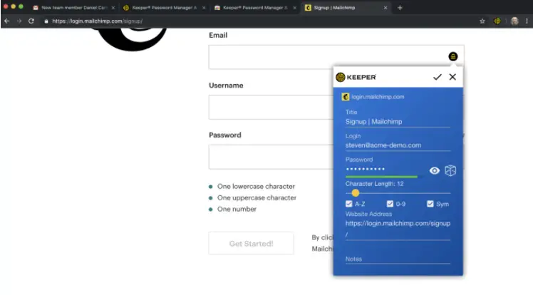Click the Get Started! button

[252, 244]
